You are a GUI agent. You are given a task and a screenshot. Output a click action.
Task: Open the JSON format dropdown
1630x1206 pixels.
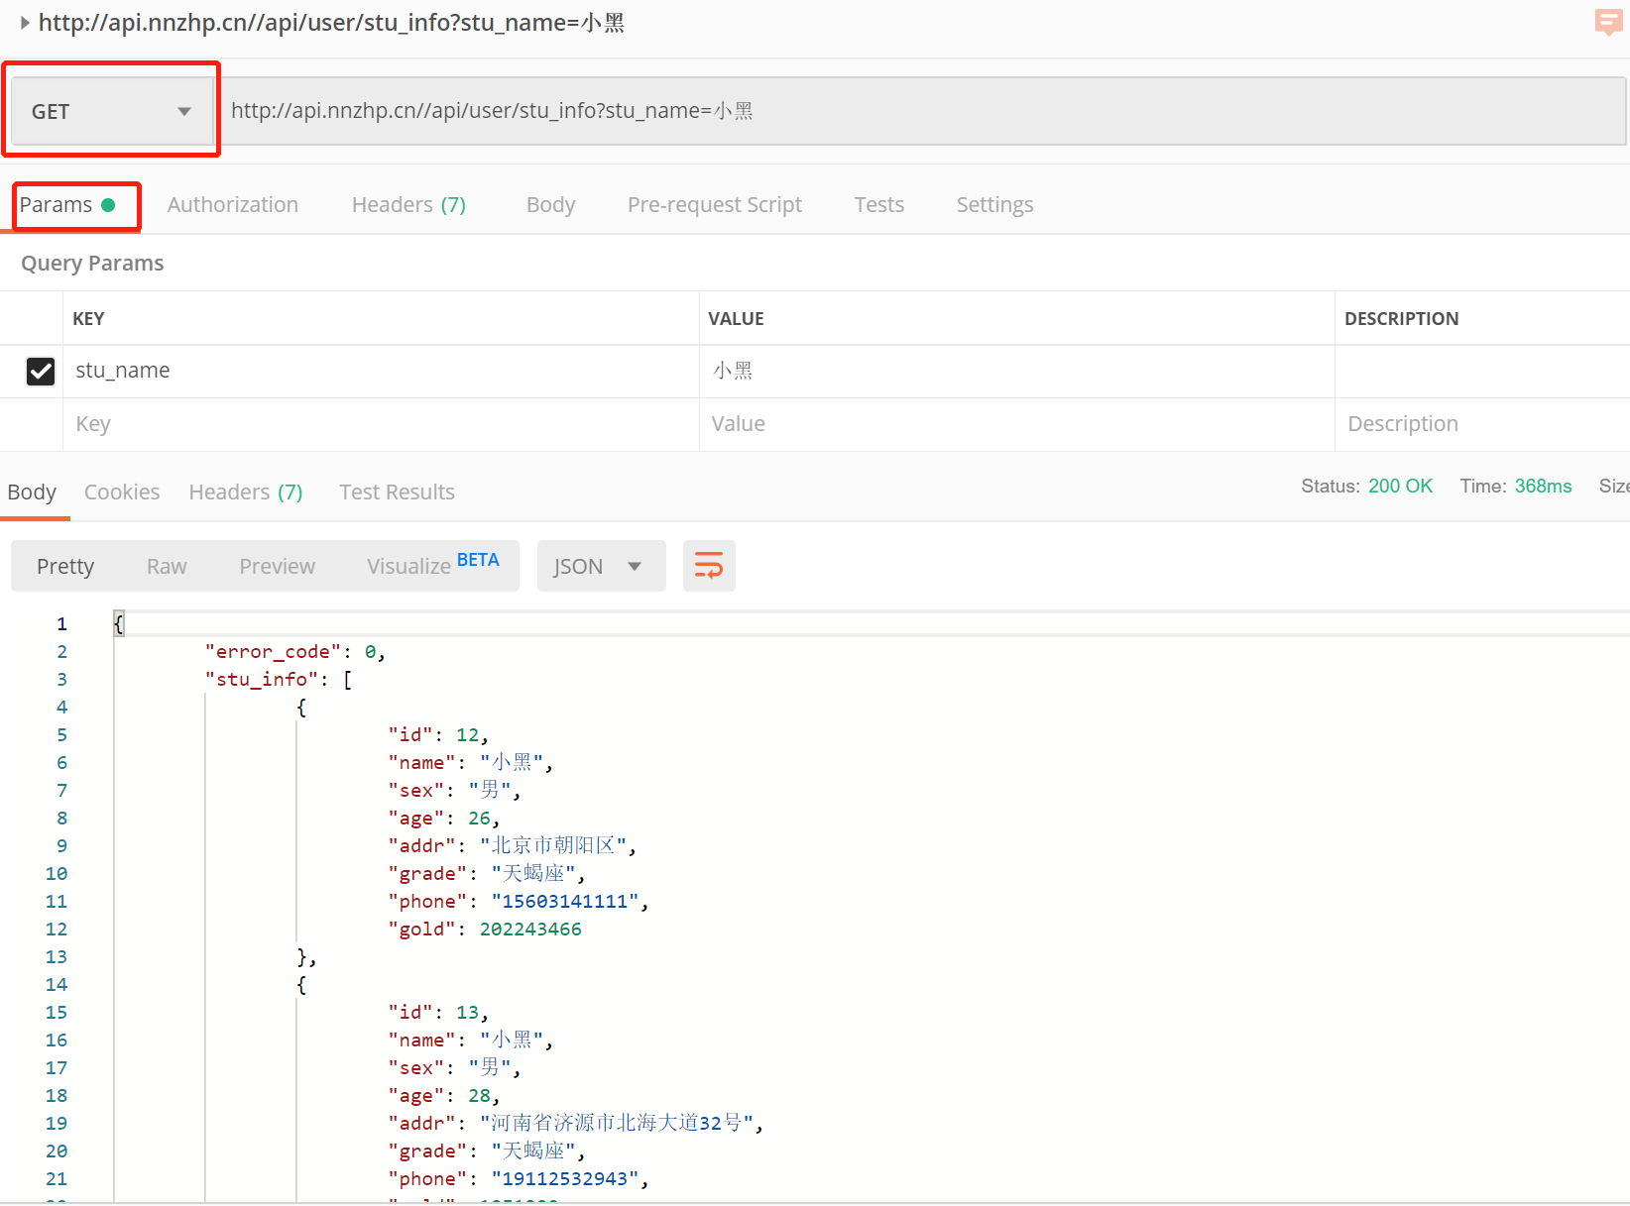pos(601,566)
